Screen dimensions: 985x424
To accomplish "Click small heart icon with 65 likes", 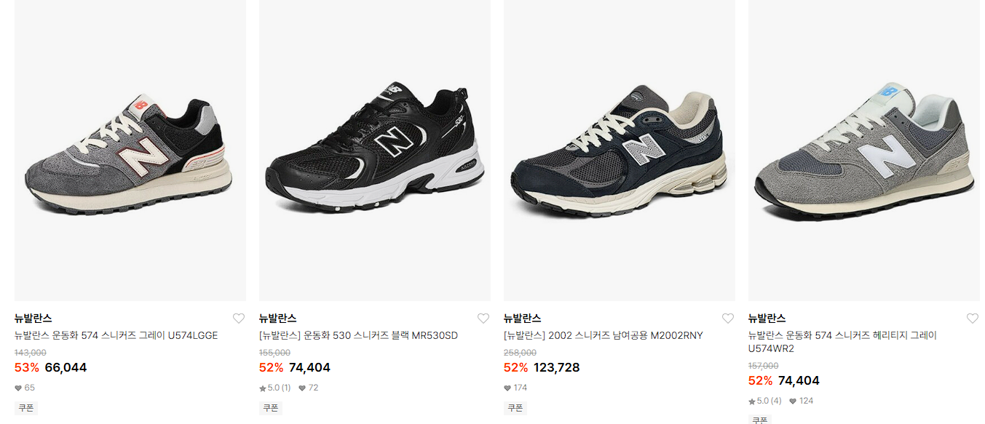I will (x=18, y=388).
